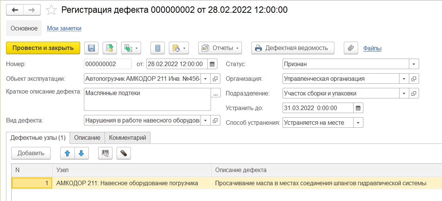This screenshot has width=442, height=201.
Task: Click the barcode search icon
Action: click(105, 153)
